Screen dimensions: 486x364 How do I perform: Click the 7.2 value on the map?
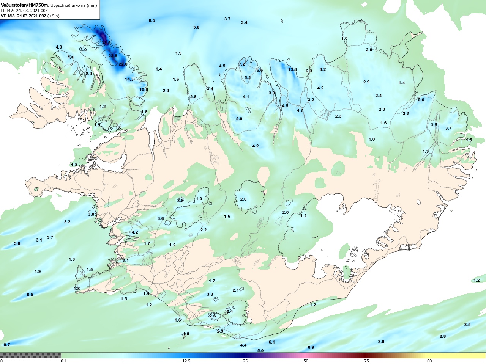pyautogui.click(x=242, y=64)
